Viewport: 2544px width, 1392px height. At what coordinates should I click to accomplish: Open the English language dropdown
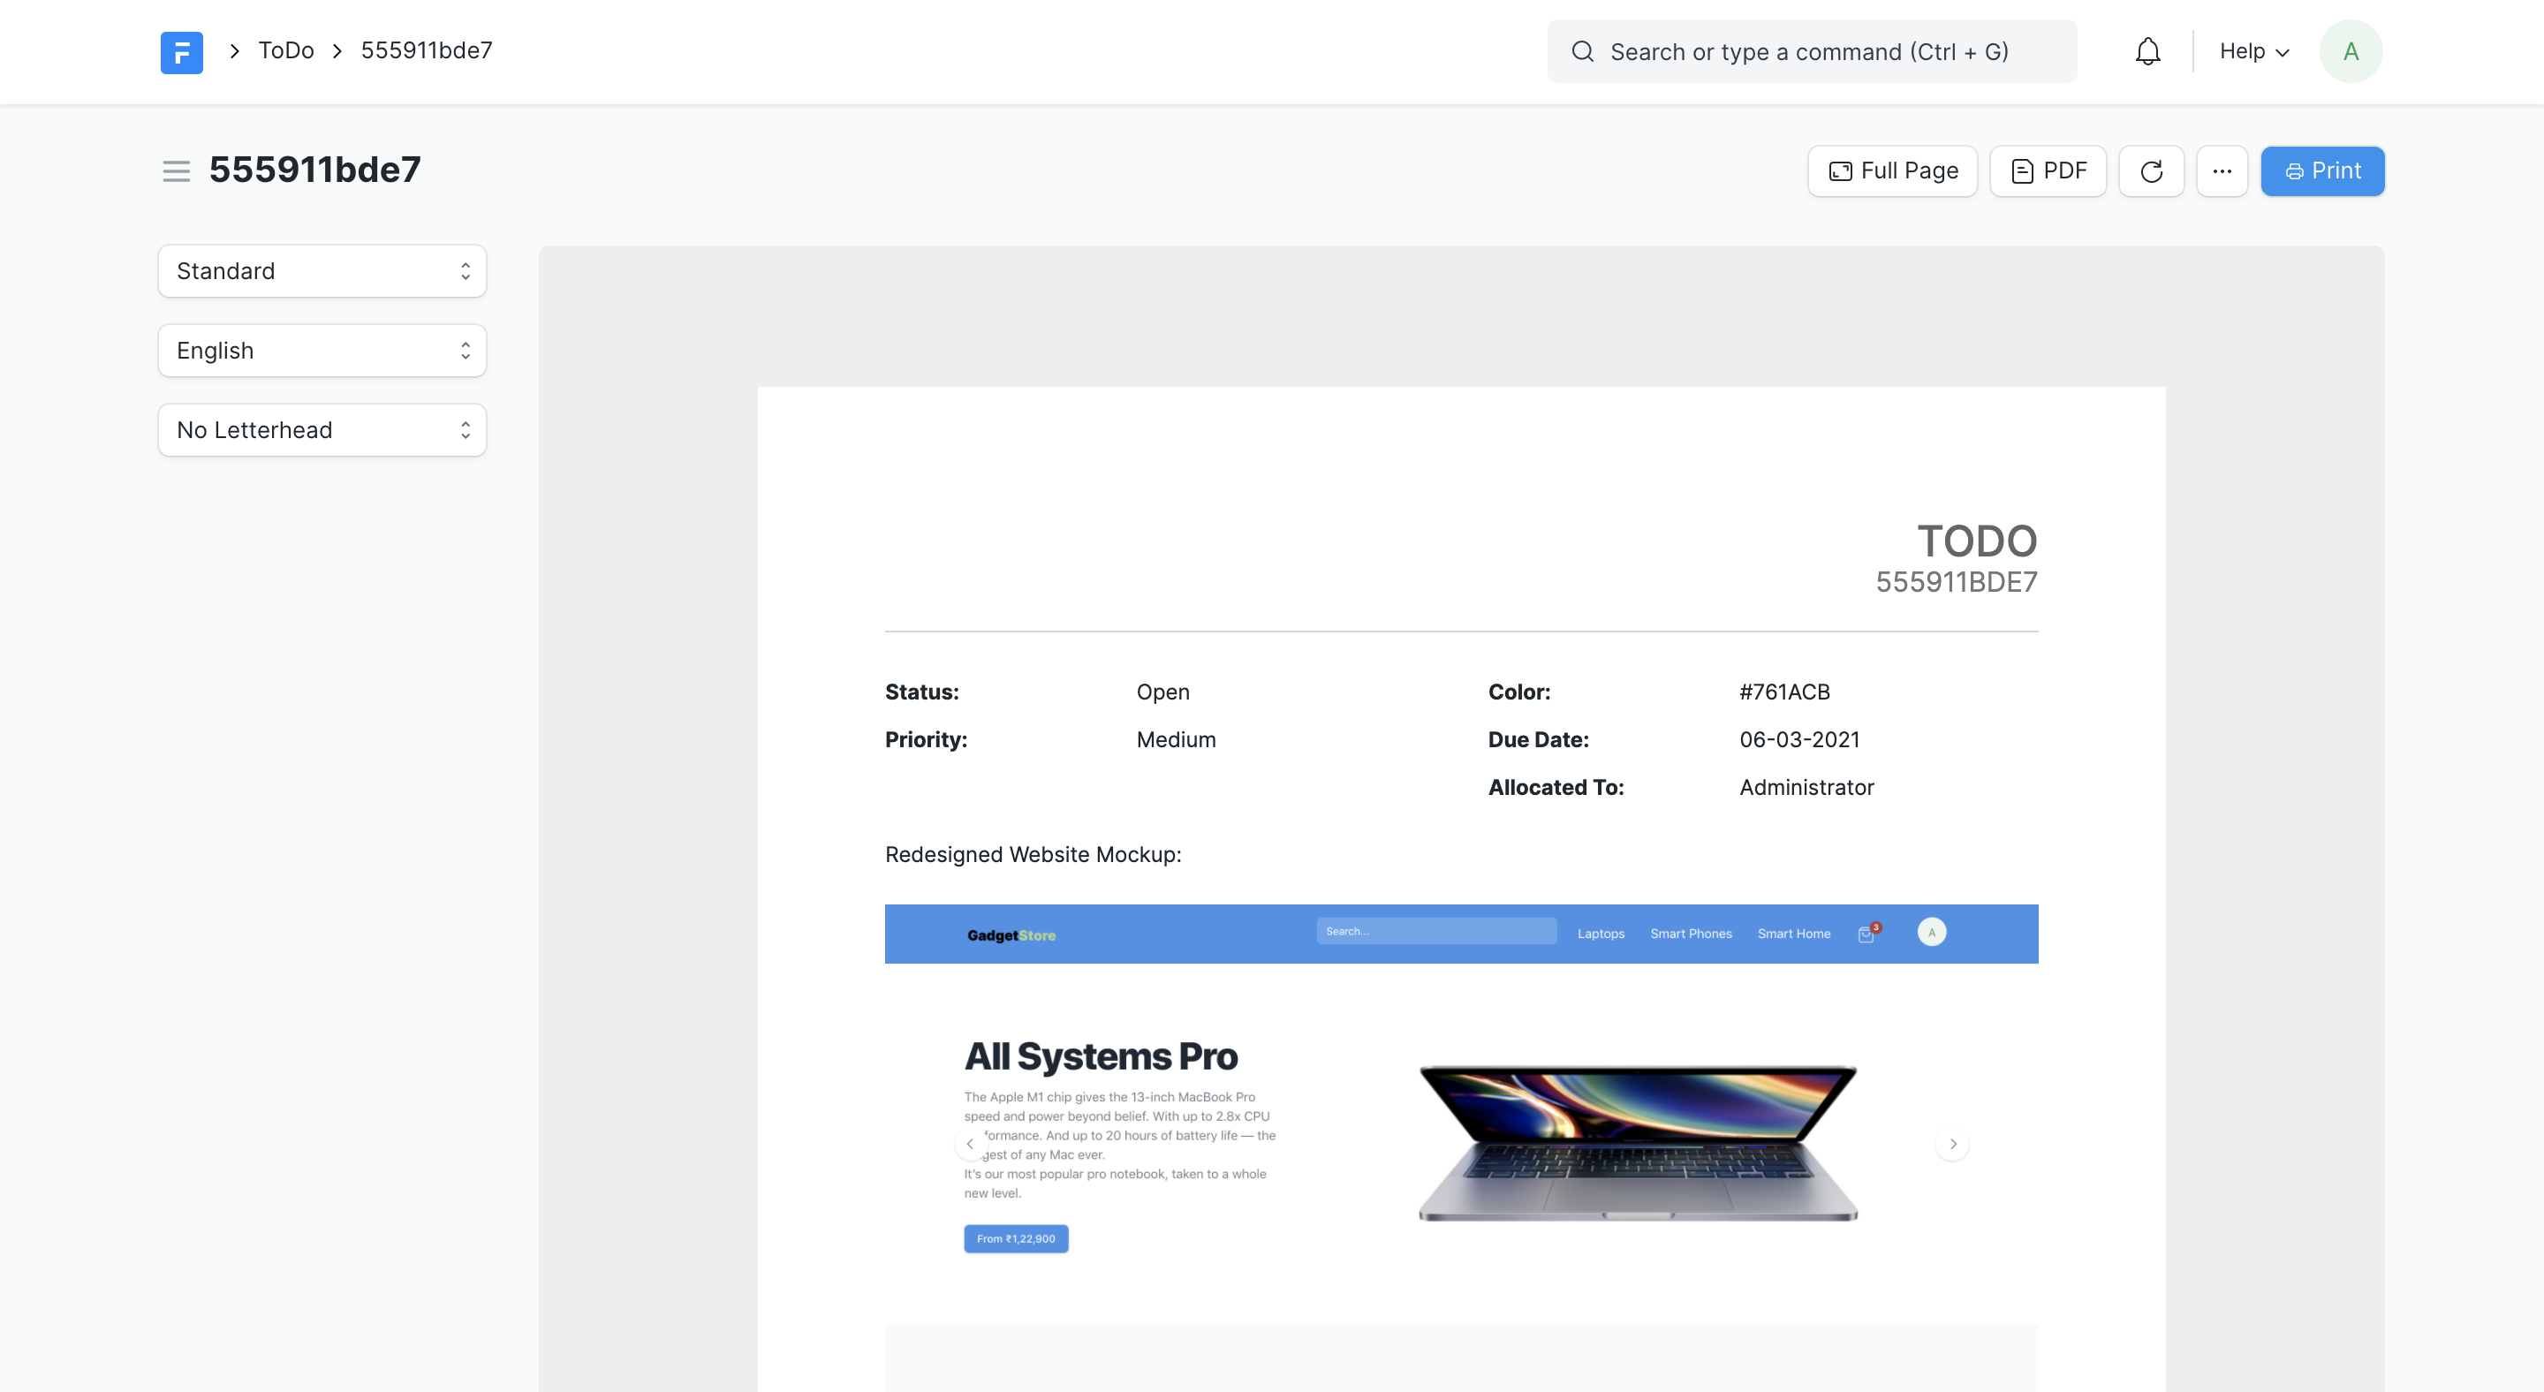(x=322, y=351)
